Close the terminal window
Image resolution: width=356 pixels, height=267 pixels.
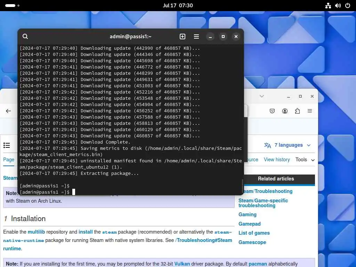pyautogui.click(x=236, y=37)
